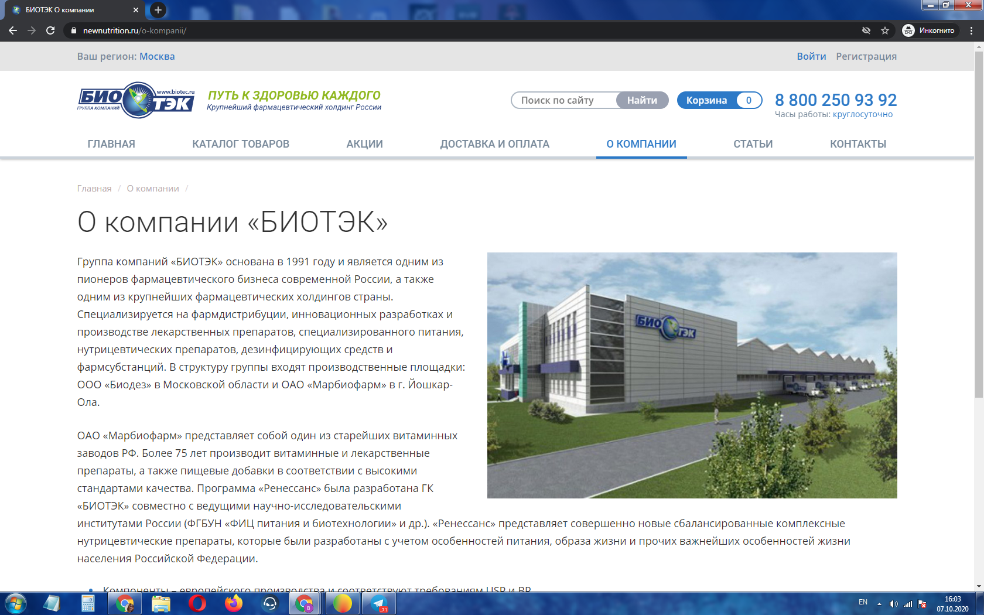Screen dimensions: 984x615
Task: Click the Регистрация link
Action: (866, 56)
